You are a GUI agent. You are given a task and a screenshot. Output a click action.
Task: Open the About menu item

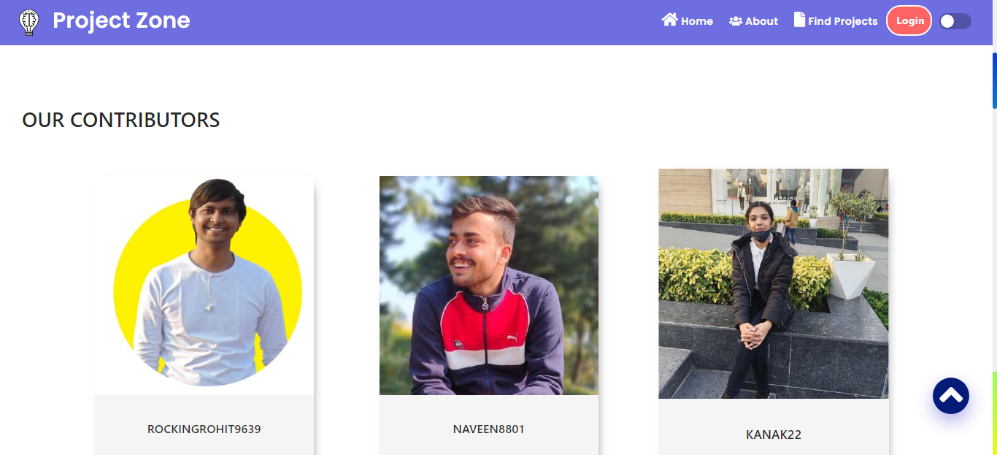click(753, 21)
